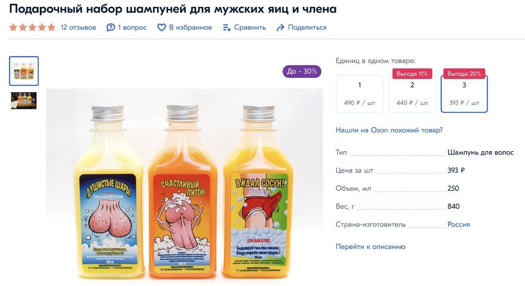The height and width of the screenshot is (286, 525).
Task: Click the share arrow icon
Action: [x=281, y=27]
